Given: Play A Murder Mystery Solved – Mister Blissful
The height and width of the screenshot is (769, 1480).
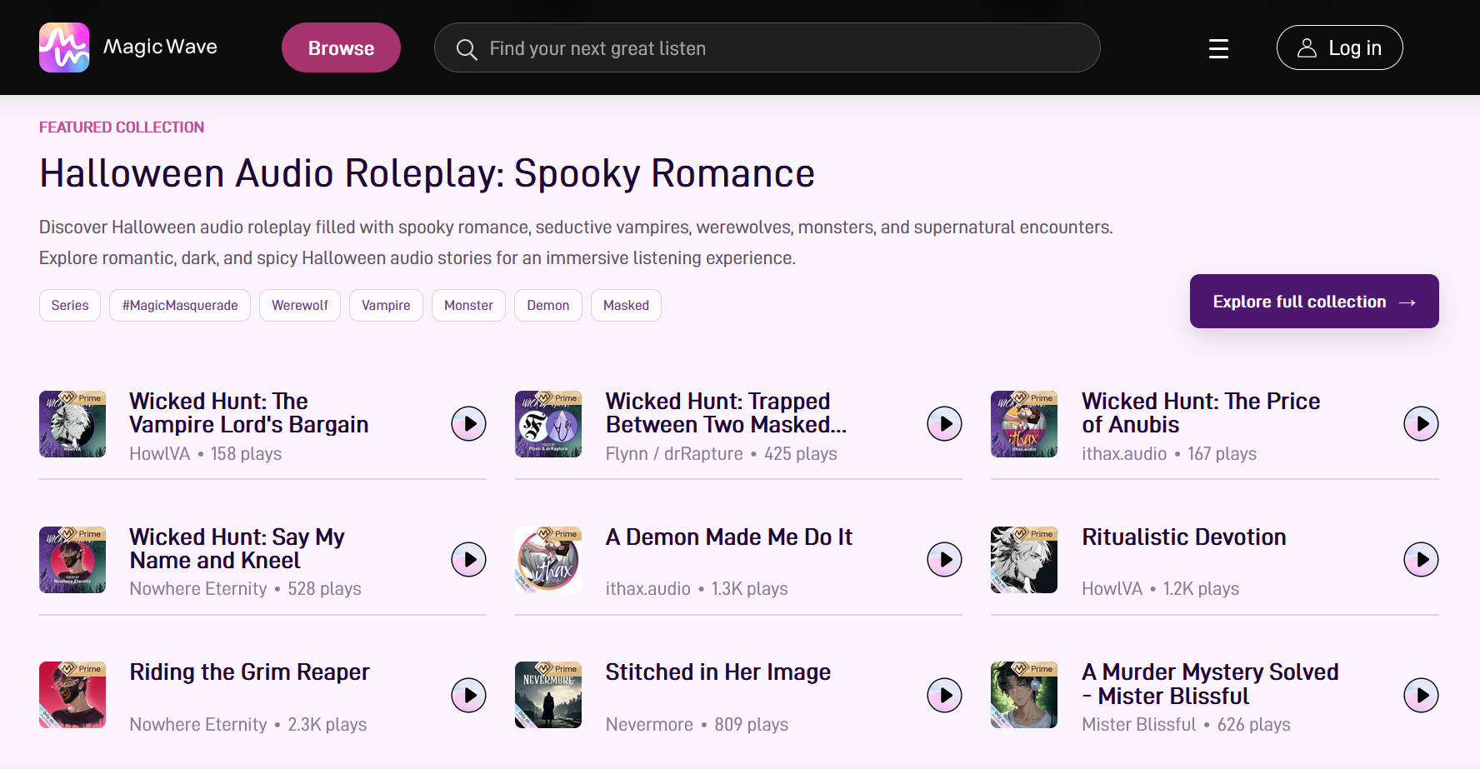Looking at the screenshot, I should 1422,695.
